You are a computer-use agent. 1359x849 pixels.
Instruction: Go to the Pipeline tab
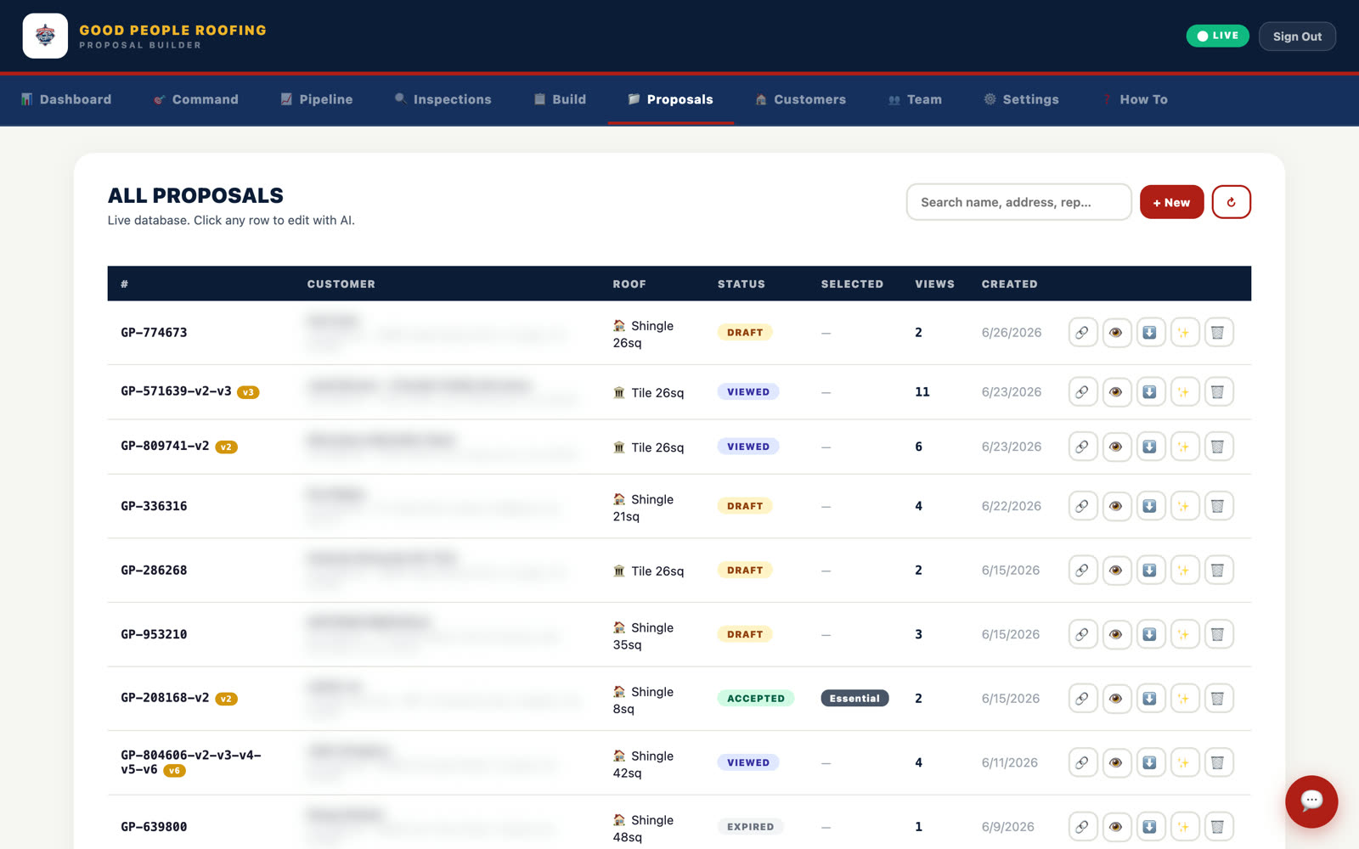click(317, 99)
